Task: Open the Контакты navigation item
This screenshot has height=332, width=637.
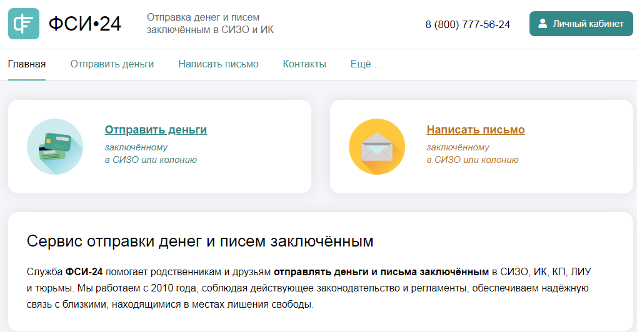Action: pyautogui.click(x=304, y=64)
